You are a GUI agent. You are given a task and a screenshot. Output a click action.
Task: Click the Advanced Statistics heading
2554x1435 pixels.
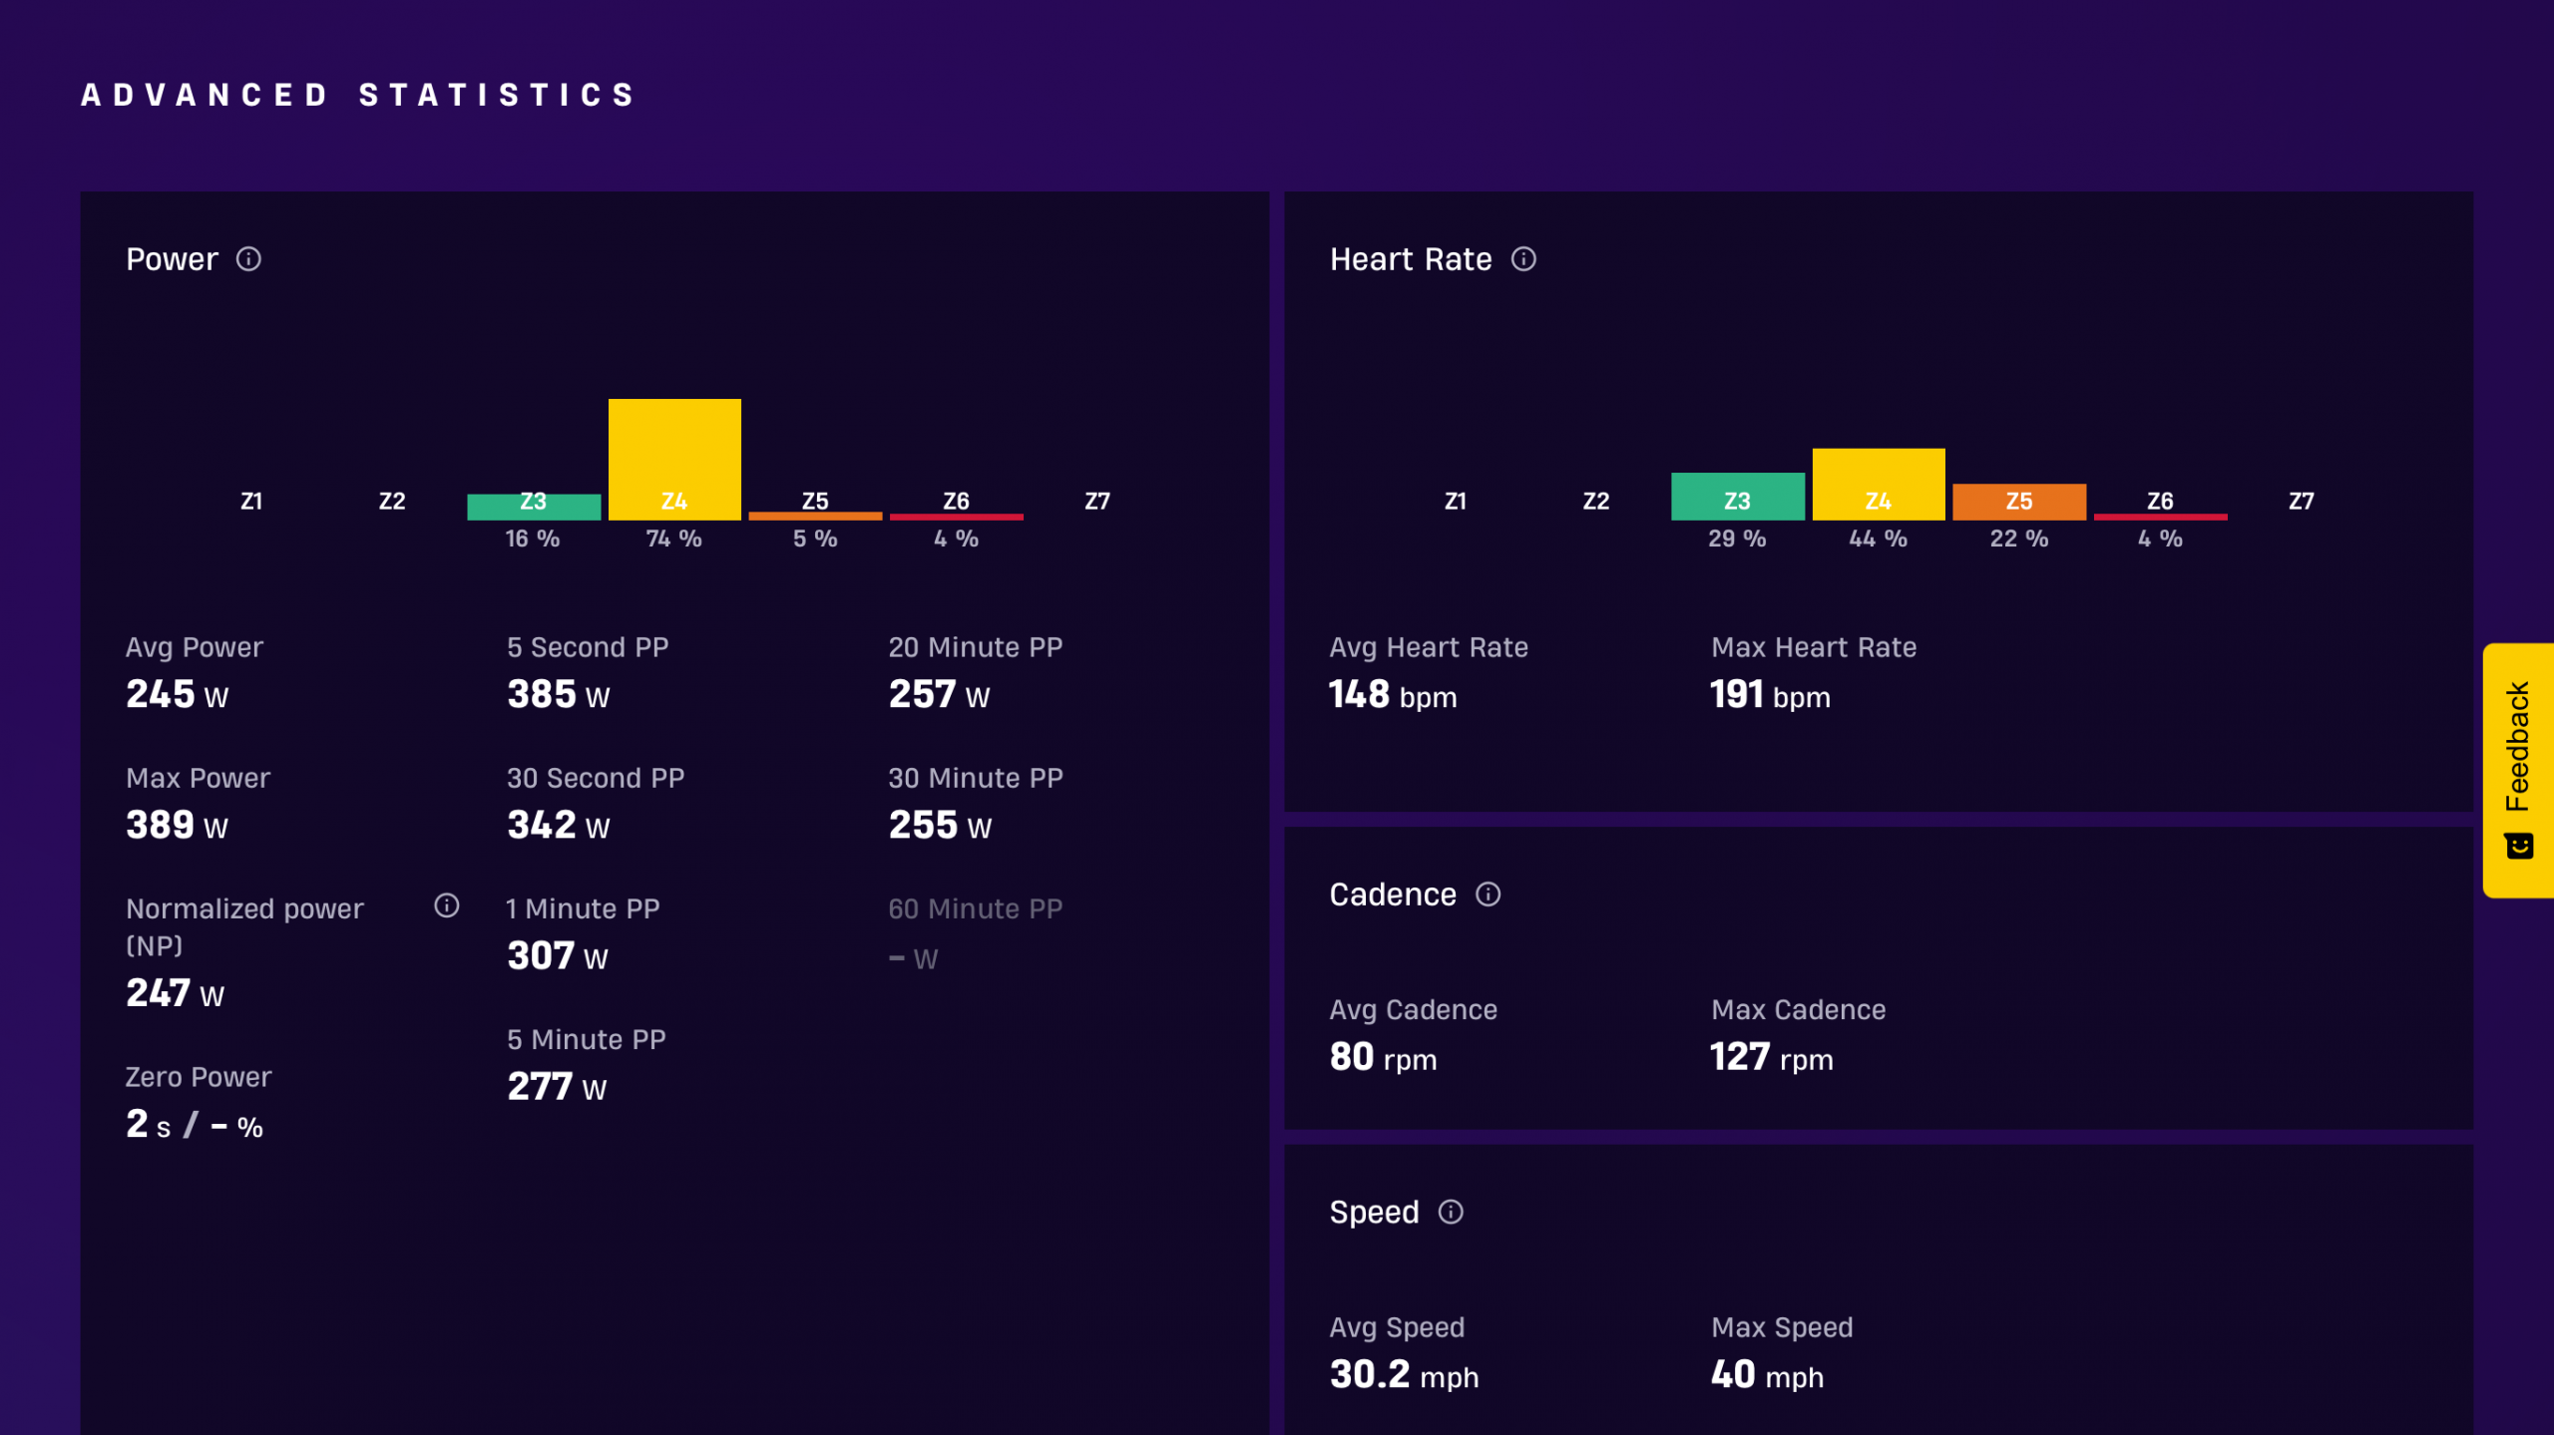(x=358, y=95)
